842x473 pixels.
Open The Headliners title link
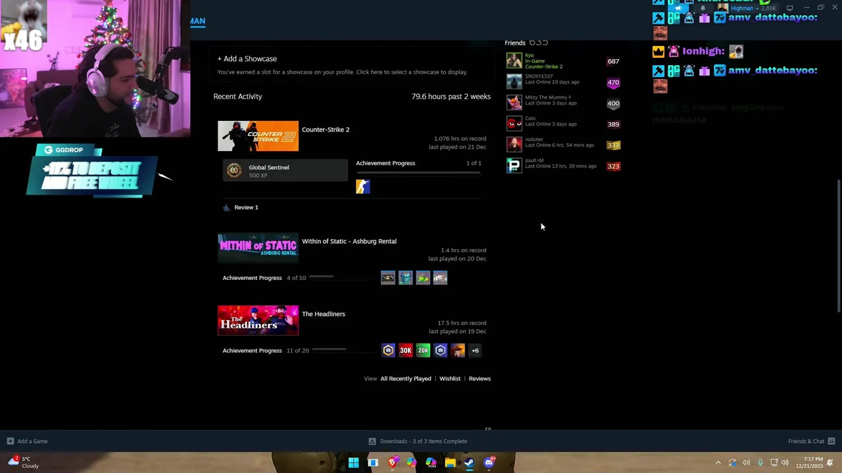coord(324,314)
